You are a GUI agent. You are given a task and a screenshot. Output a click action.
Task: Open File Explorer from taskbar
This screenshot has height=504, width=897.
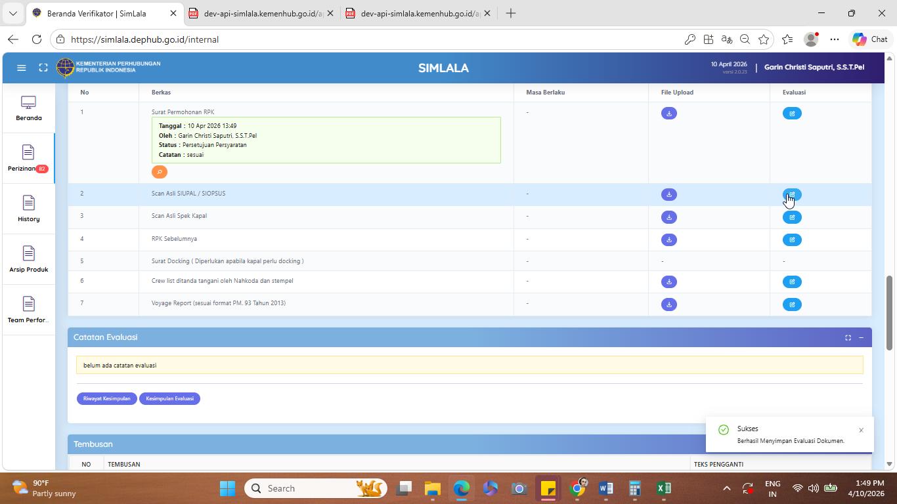pyautogui.click(x=432, y=488)
